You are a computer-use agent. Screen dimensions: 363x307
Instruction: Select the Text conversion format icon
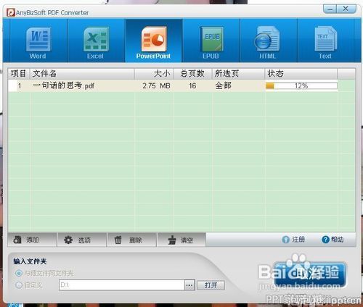[x=325, y=41]
